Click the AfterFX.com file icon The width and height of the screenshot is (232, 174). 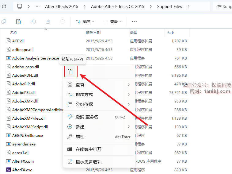coord(9,161)
